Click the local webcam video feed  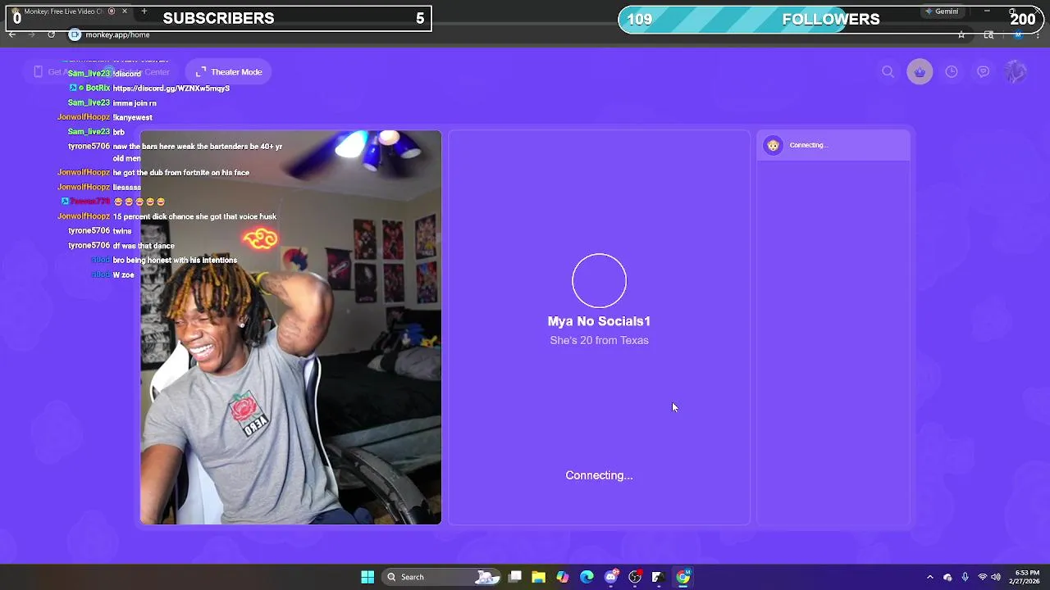click(290, 327)
